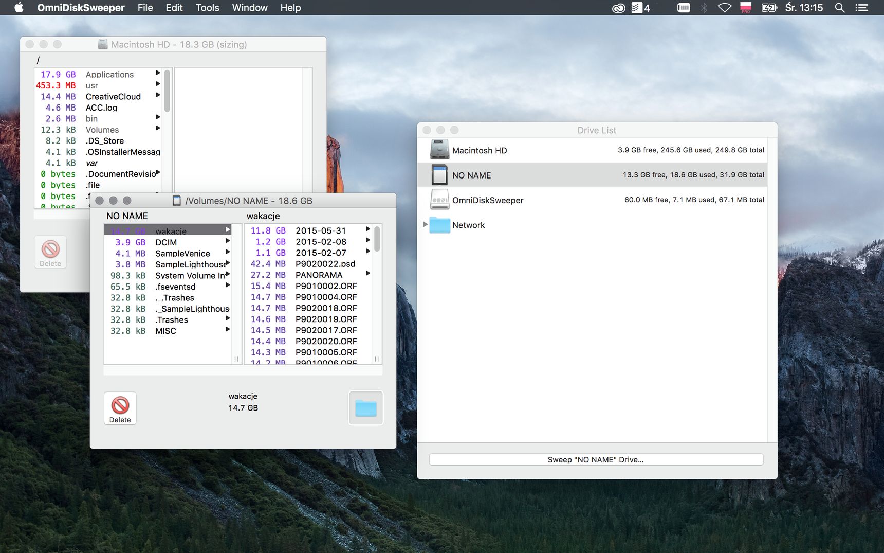This screenshot has height=553, width=884.
Task: Open the OmniDiskSweeper application menu
Action: point(81,8)
